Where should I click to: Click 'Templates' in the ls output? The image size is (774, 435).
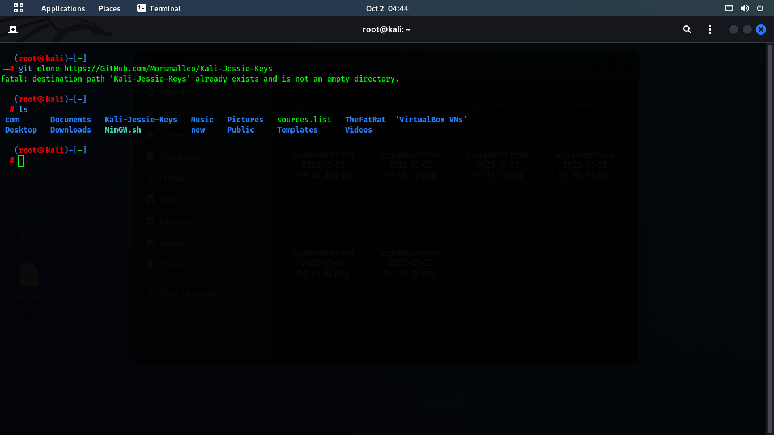tap(297, 130)
